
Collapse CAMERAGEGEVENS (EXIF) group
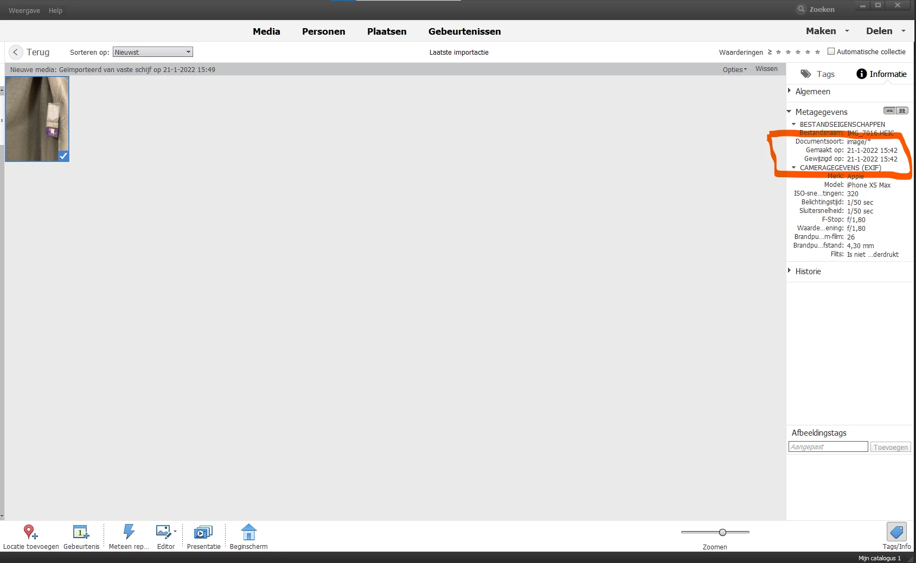[x=794, y=167]
